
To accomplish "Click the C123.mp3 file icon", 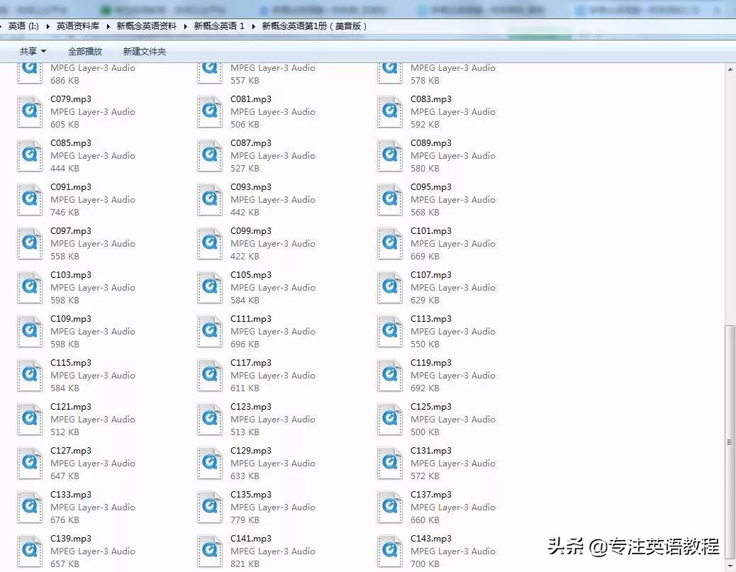I will 209,420.
